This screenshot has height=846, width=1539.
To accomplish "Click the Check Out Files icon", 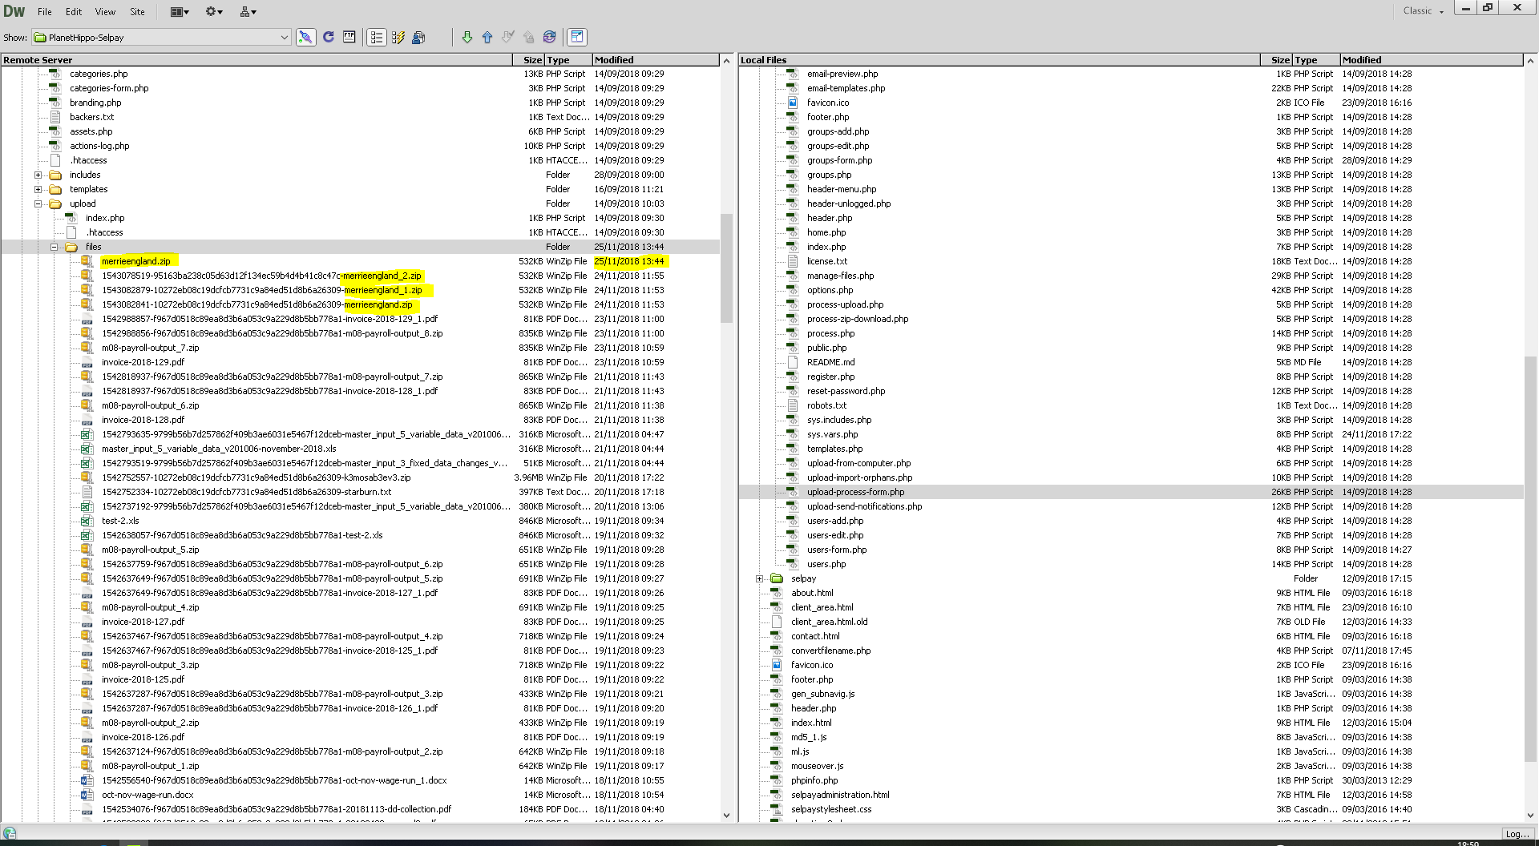I will [507, 37].
